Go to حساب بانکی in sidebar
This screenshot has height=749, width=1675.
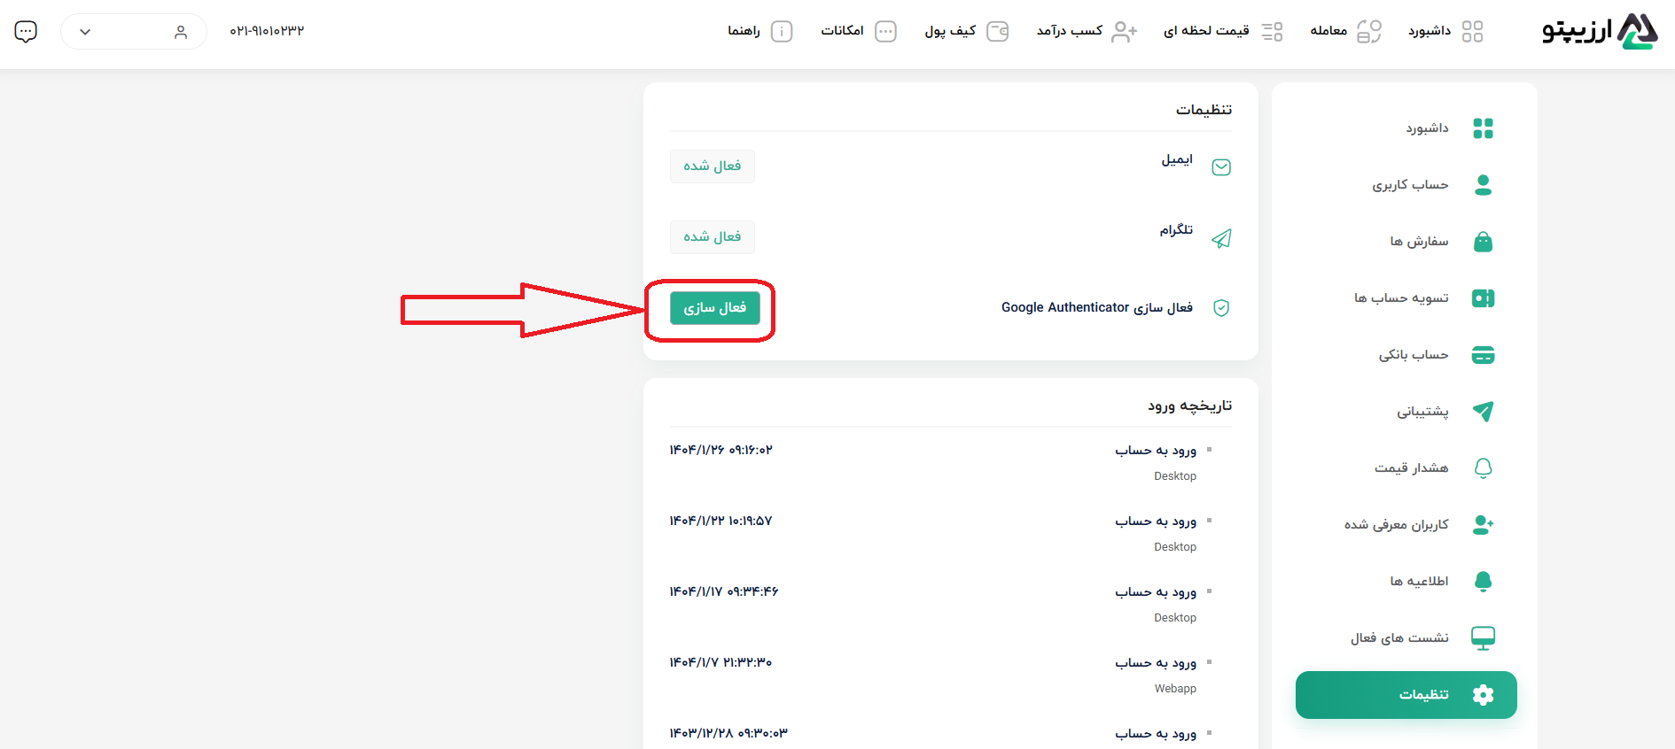pyautogui.click(x=1414, y=355)
